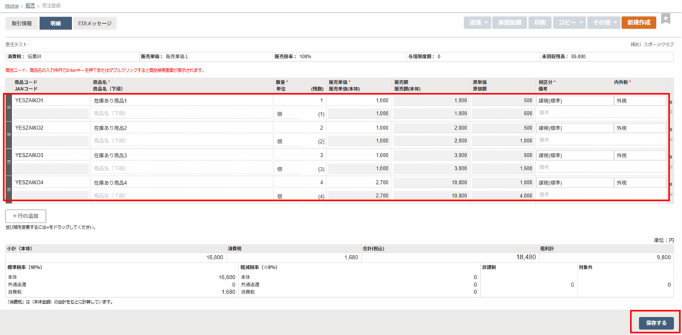
Task: Switch to the EDIメッセージ tab
Action: 93,23
